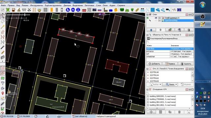Screen dimensions: 211x118
Task: Toggle active green check on data layer
Action: point(148,18)
